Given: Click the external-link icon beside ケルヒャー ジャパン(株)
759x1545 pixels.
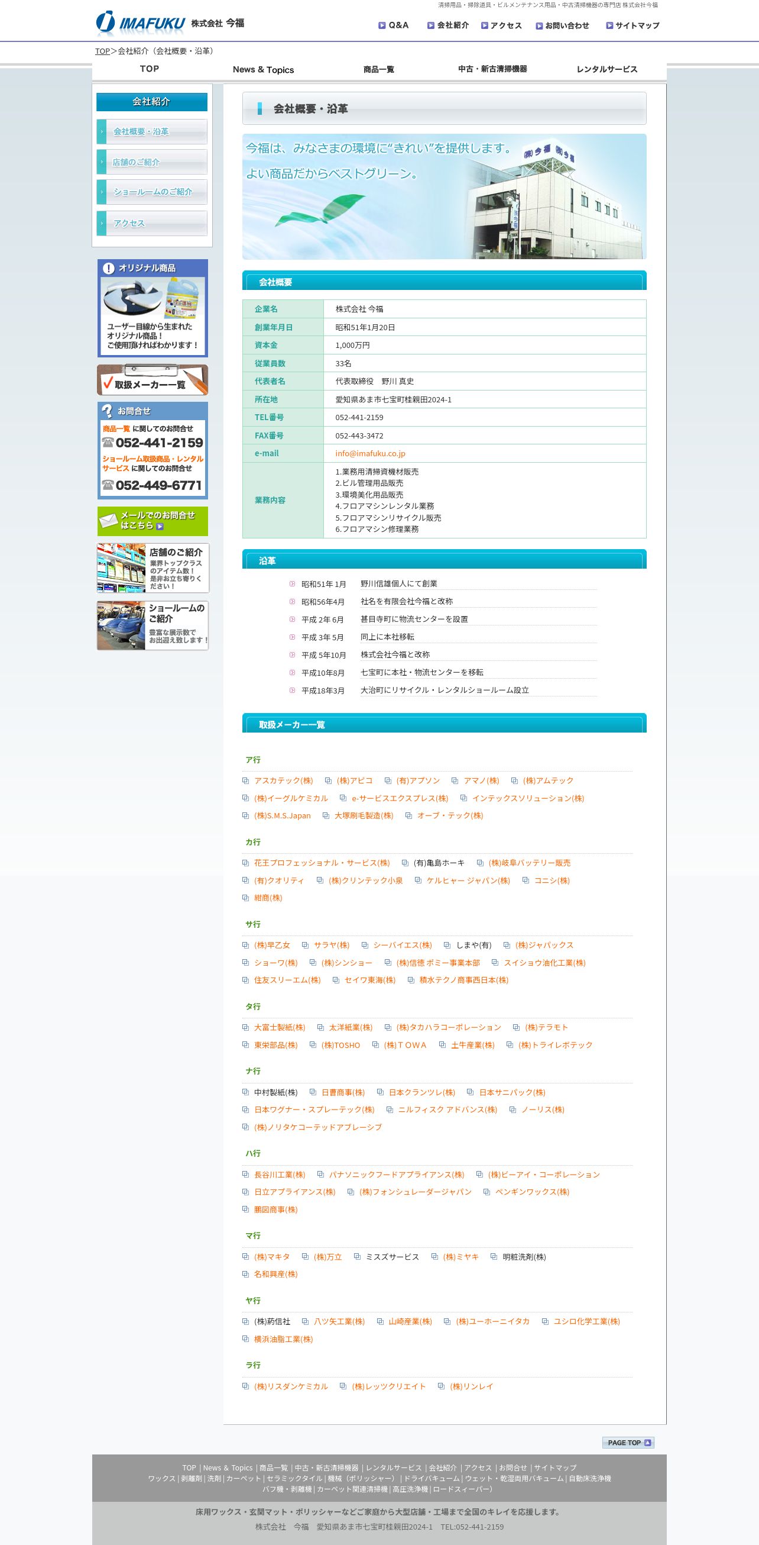Looking at the screenshot, I should click(418, 880).
